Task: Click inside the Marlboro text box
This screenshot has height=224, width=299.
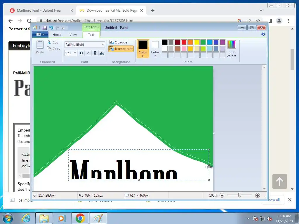Action: [x=139, y=164]
